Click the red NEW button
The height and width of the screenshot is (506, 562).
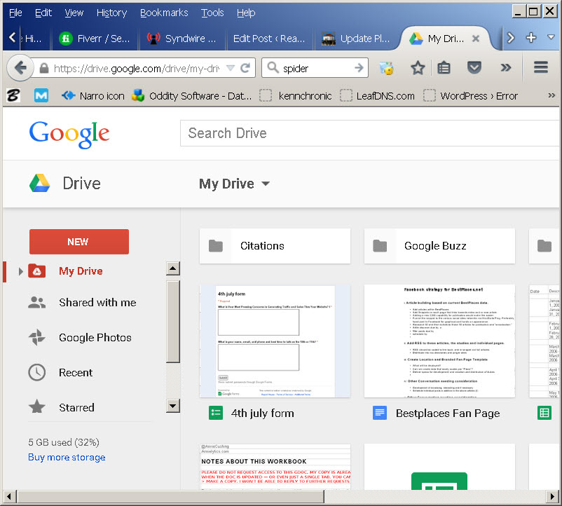(x=79, y=242)
